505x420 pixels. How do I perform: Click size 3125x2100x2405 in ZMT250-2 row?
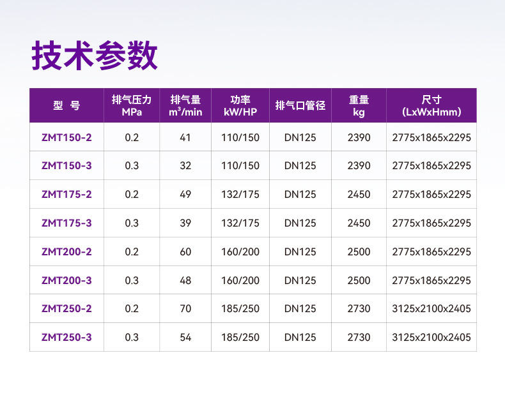tap(431, 308)
